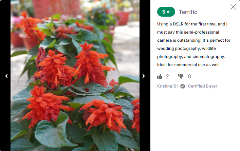Click the thumbs down count of 0

pyautogui.click(x=190, y=76)
